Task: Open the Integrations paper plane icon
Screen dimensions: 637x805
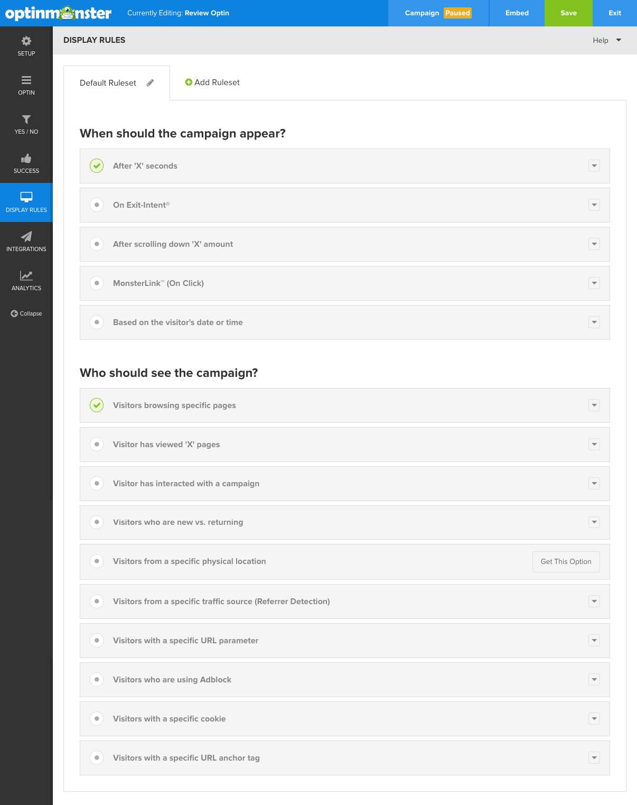Action: pos(26,236)
